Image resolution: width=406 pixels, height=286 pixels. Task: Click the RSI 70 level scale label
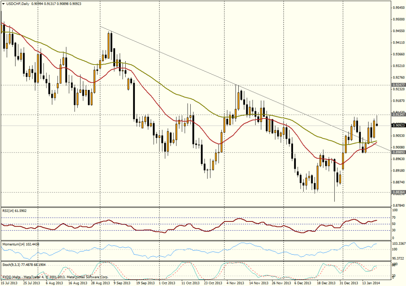coord(394,218)
